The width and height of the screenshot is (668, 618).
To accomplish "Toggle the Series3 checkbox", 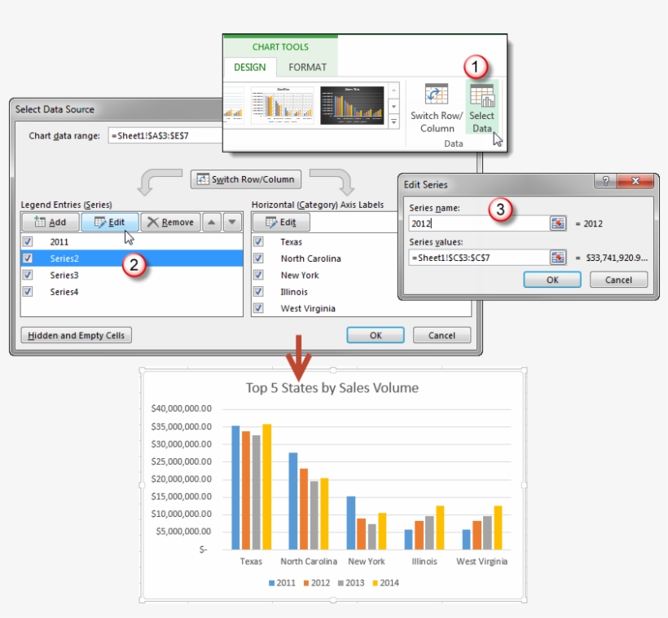I will 29,276.
